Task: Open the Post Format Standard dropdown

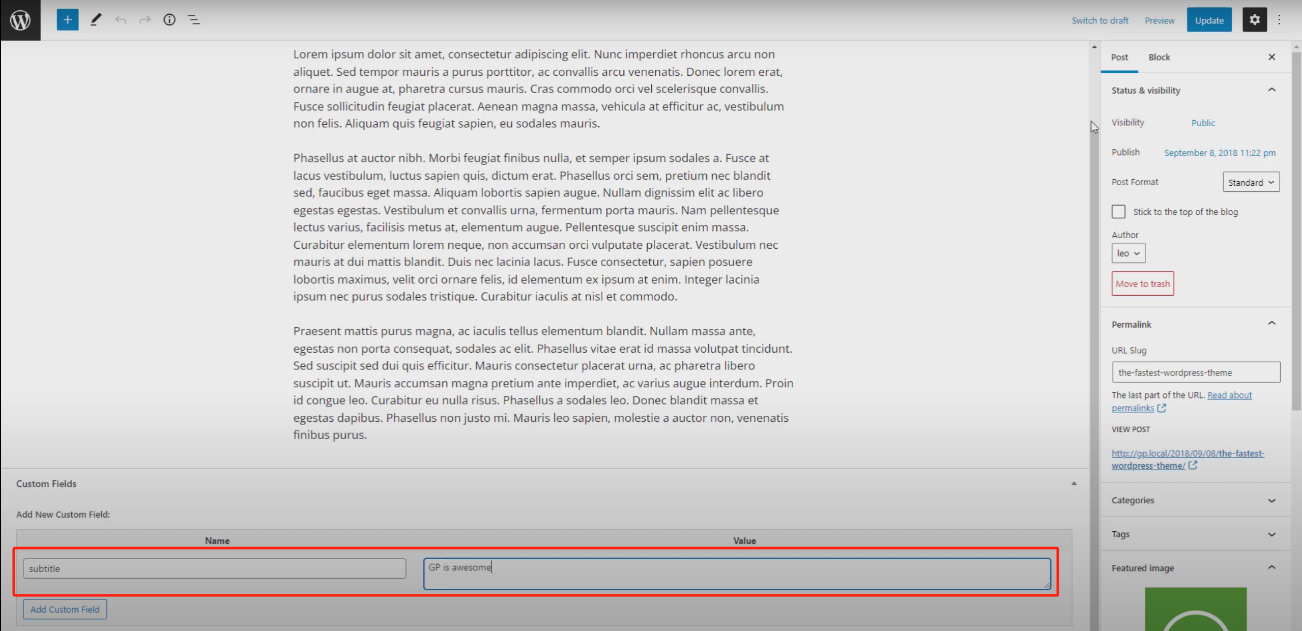Action: [x=1251, y=182]
